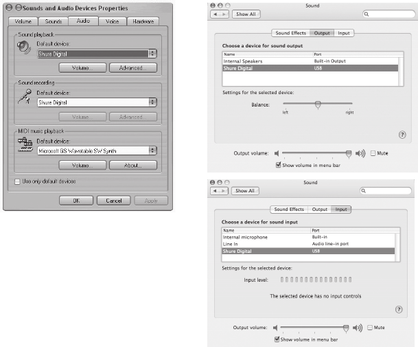Click the MIDI keyboard icon under MIDI music playback
This screenshot has height=347, width=418.
coord(25,145)
